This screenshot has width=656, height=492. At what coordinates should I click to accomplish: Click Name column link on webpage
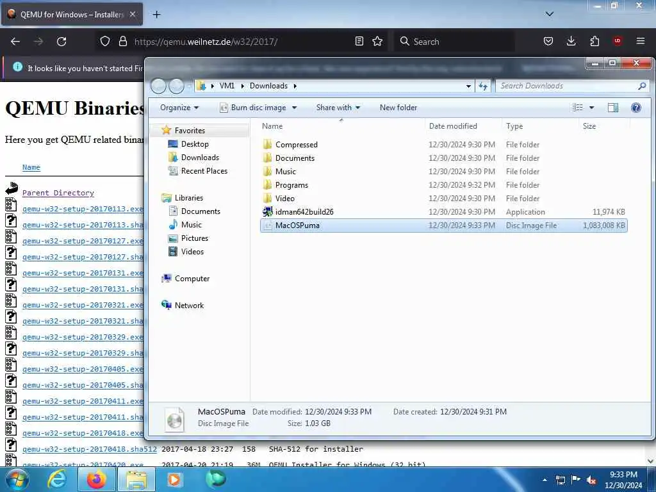tap(31, 167)
